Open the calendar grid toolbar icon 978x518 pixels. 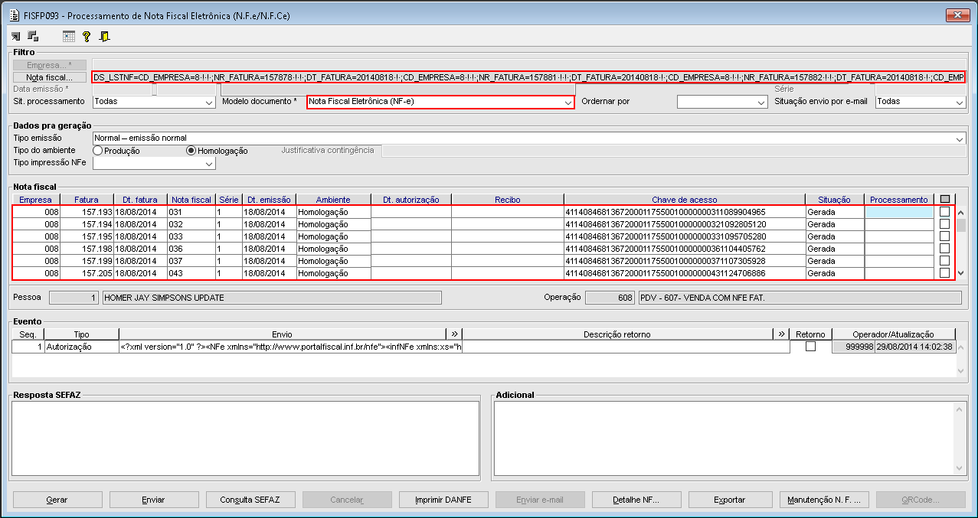[69, 36]
